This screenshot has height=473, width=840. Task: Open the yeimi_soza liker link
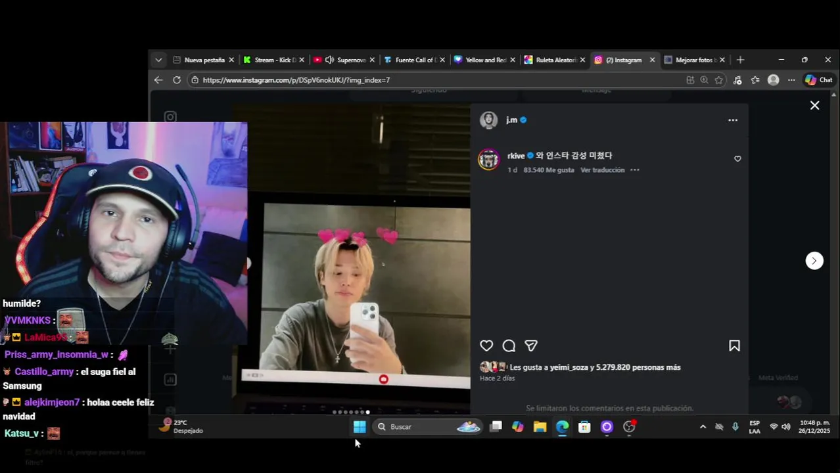[x=569, y=367]
